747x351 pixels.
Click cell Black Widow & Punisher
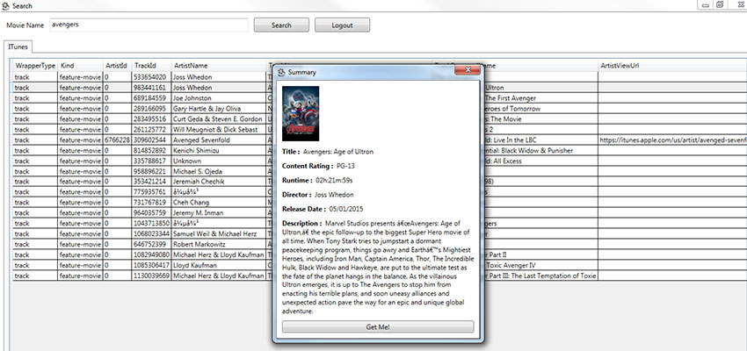point(540,150)
